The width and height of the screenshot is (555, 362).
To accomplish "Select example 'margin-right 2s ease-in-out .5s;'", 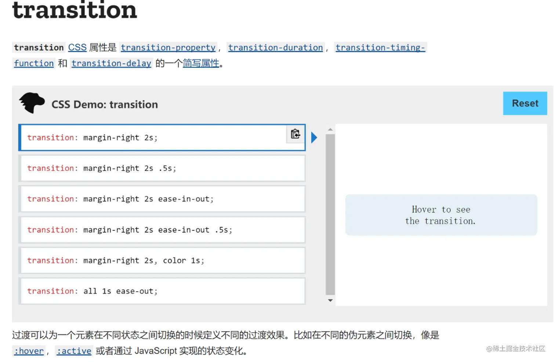I will pos(162,230).
